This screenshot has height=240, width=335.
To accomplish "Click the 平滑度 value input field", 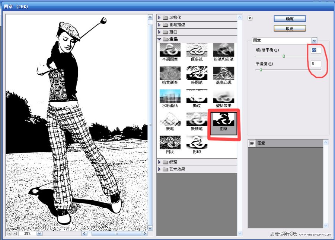I will [316, 64].
